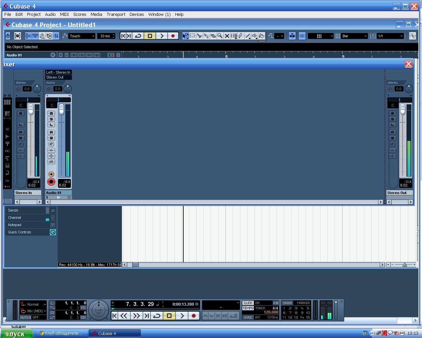This screenshot has width=422, height=338.
Task: Mute the Audio 01 mixer channel
Action: [x=51, y=114]
